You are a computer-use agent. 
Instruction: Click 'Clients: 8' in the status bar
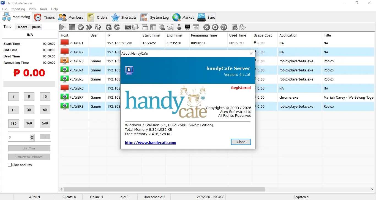[69, 197]
